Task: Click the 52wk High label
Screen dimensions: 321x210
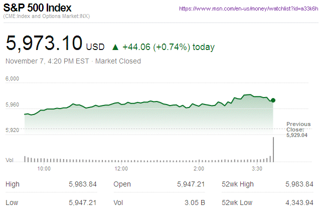Action: [x=238, y=184]
